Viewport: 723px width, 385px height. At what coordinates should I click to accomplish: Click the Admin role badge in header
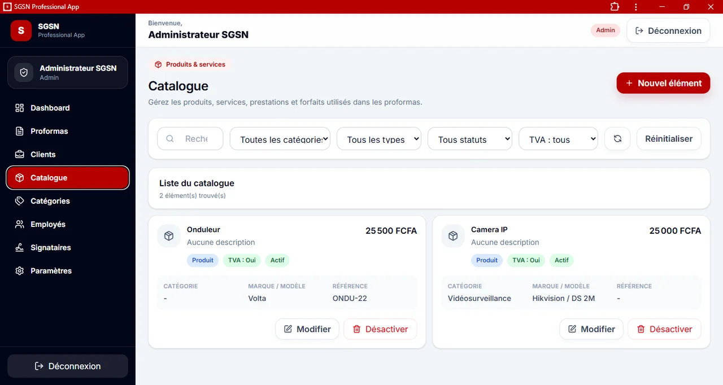[x=606, y=30]
